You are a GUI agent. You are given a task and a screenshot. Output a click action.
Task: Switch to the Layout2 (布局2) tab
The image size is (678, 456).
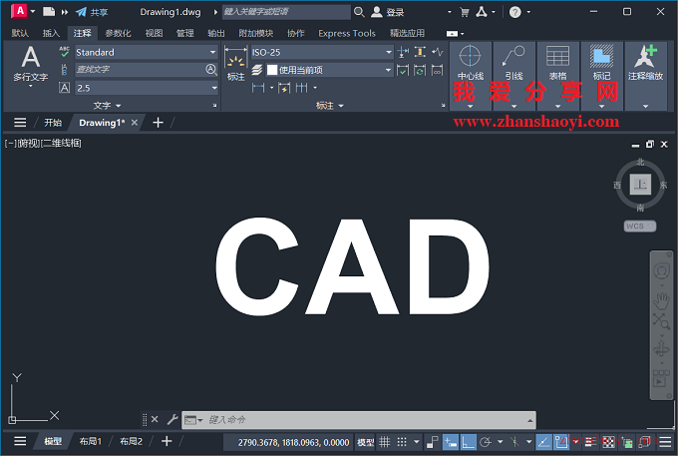click(x=131, y=441)
